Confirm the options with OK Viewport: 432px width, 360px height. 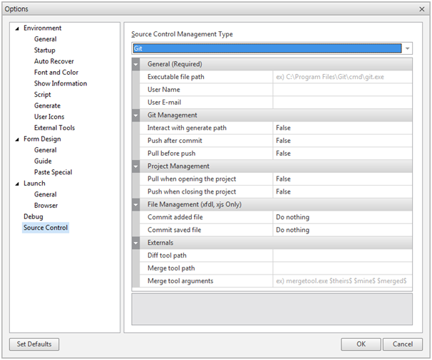point(361,344)
